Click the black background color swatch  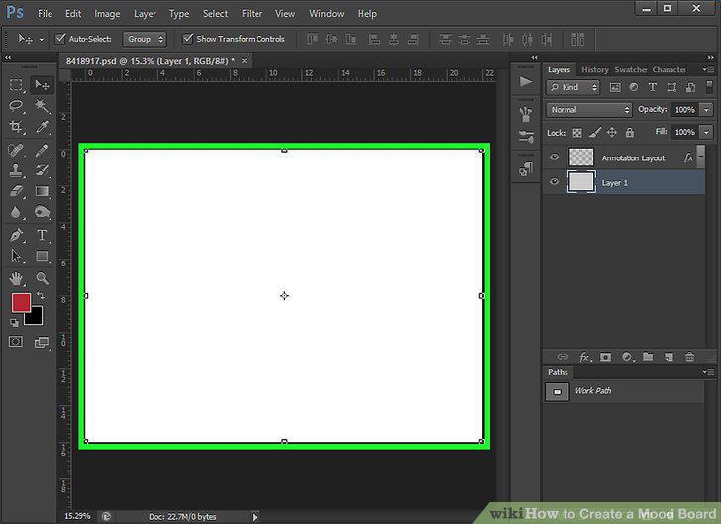[36, 317]
